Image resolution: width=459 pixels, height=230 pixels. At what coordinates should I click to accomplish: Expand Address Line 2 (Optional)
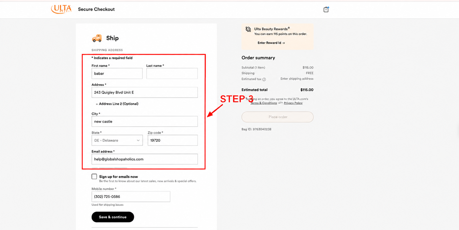117,104
